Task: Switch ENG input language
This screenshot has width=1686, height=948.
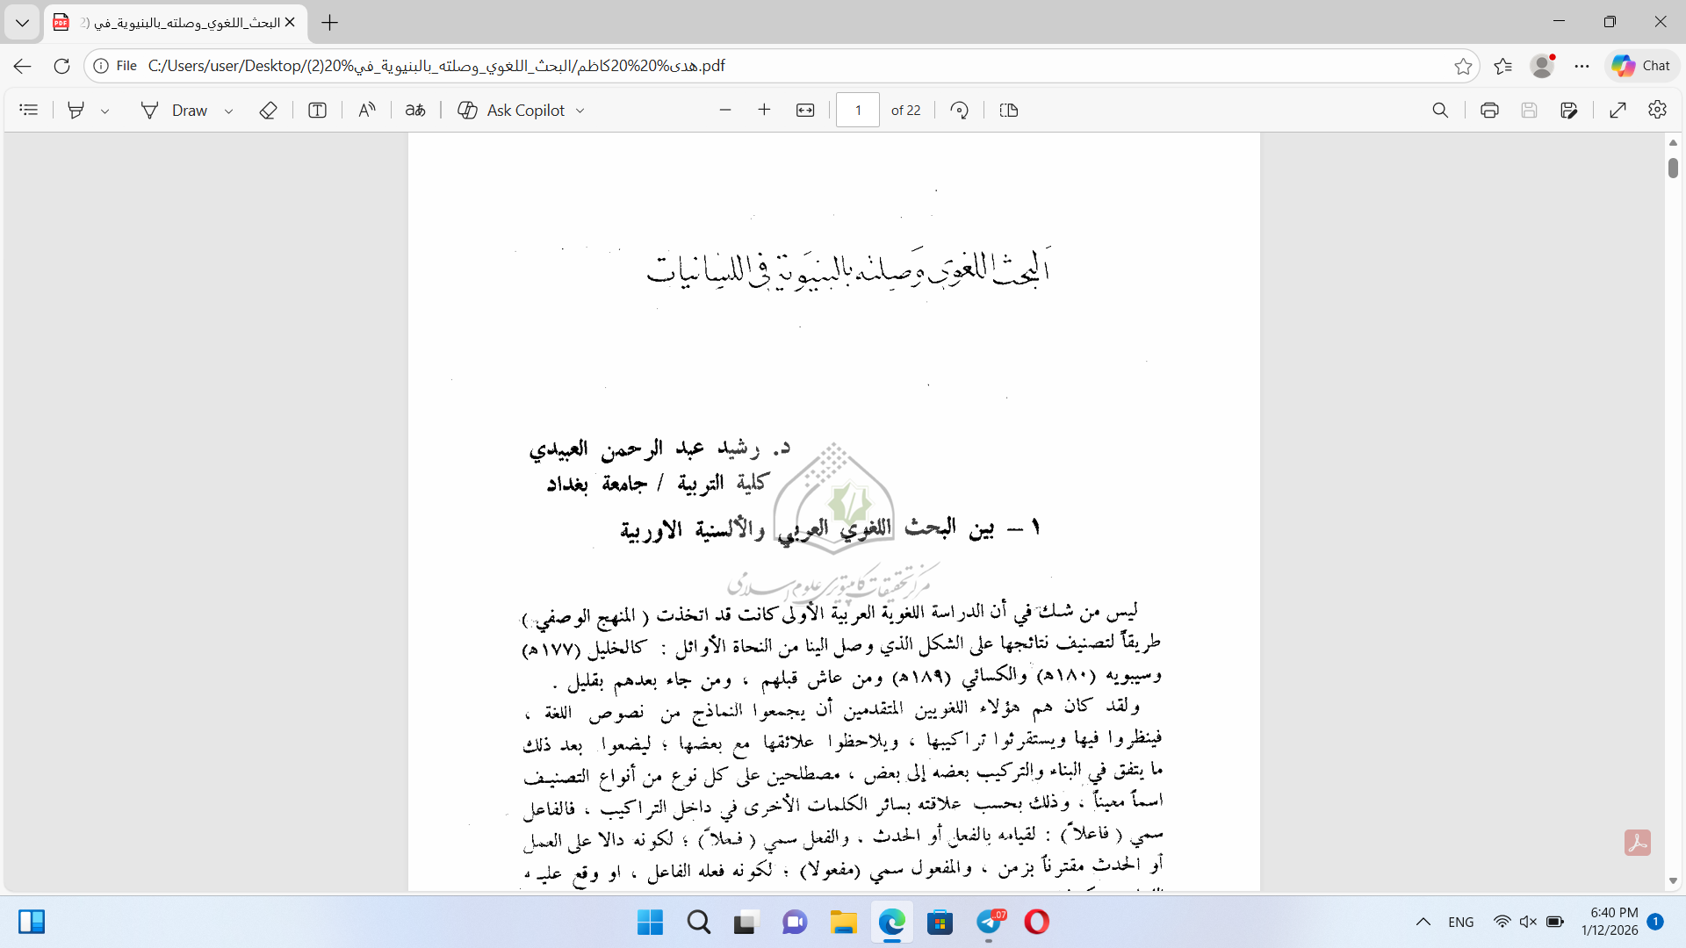Action: (1461, 922)
